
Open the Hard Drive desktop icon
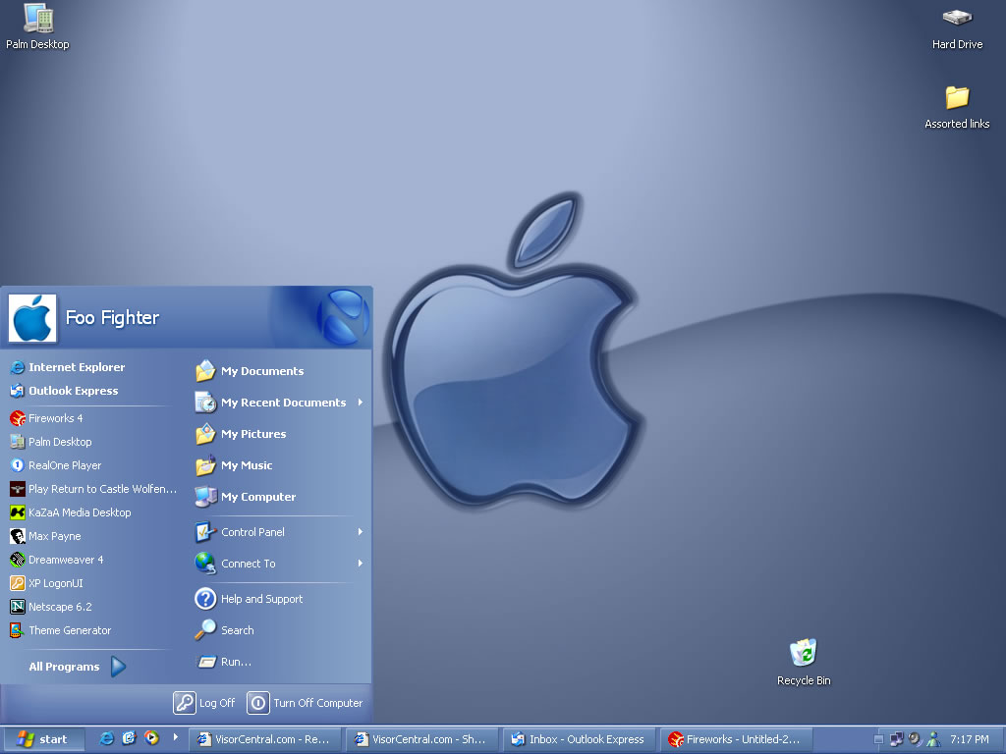[x=957, y=19]
